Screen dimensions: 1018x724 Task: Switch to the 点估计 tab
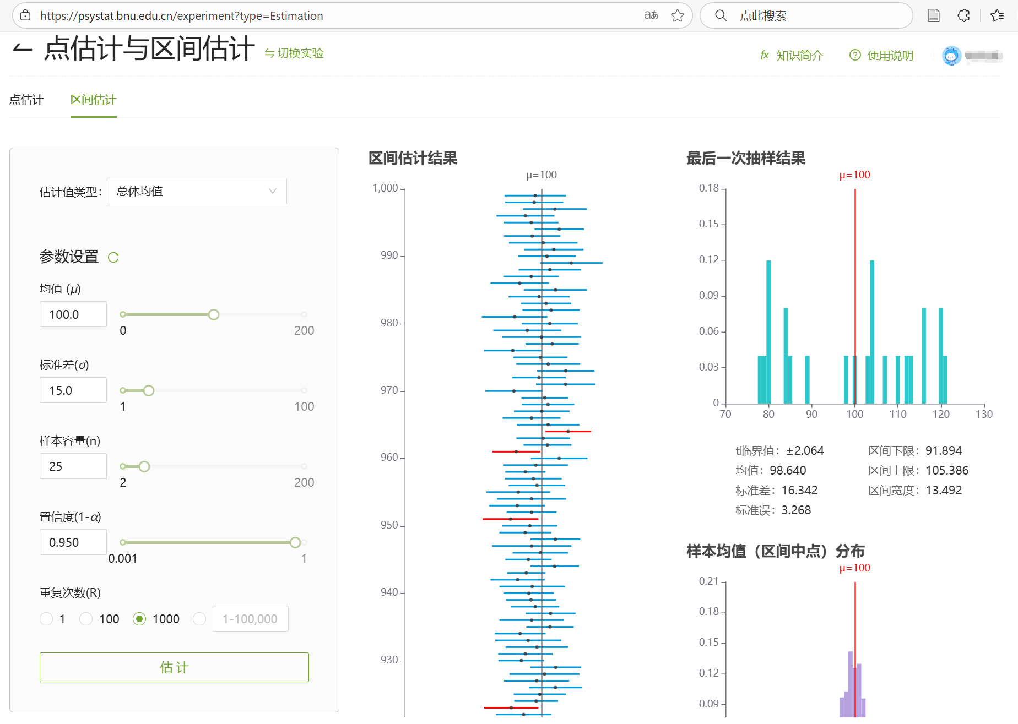coord(26,100)
